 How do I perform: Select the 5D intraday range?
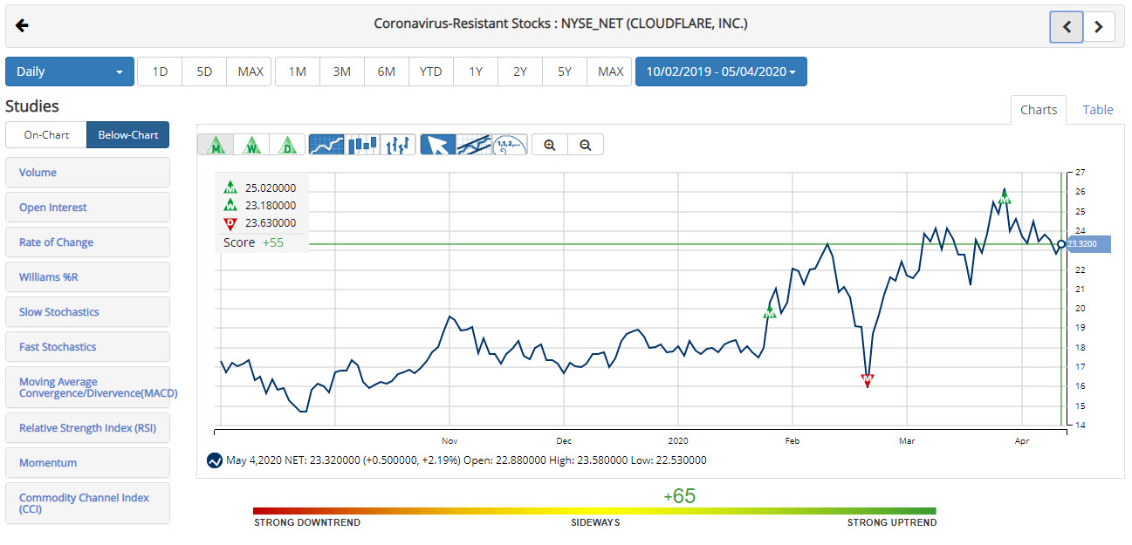(204, 72)
